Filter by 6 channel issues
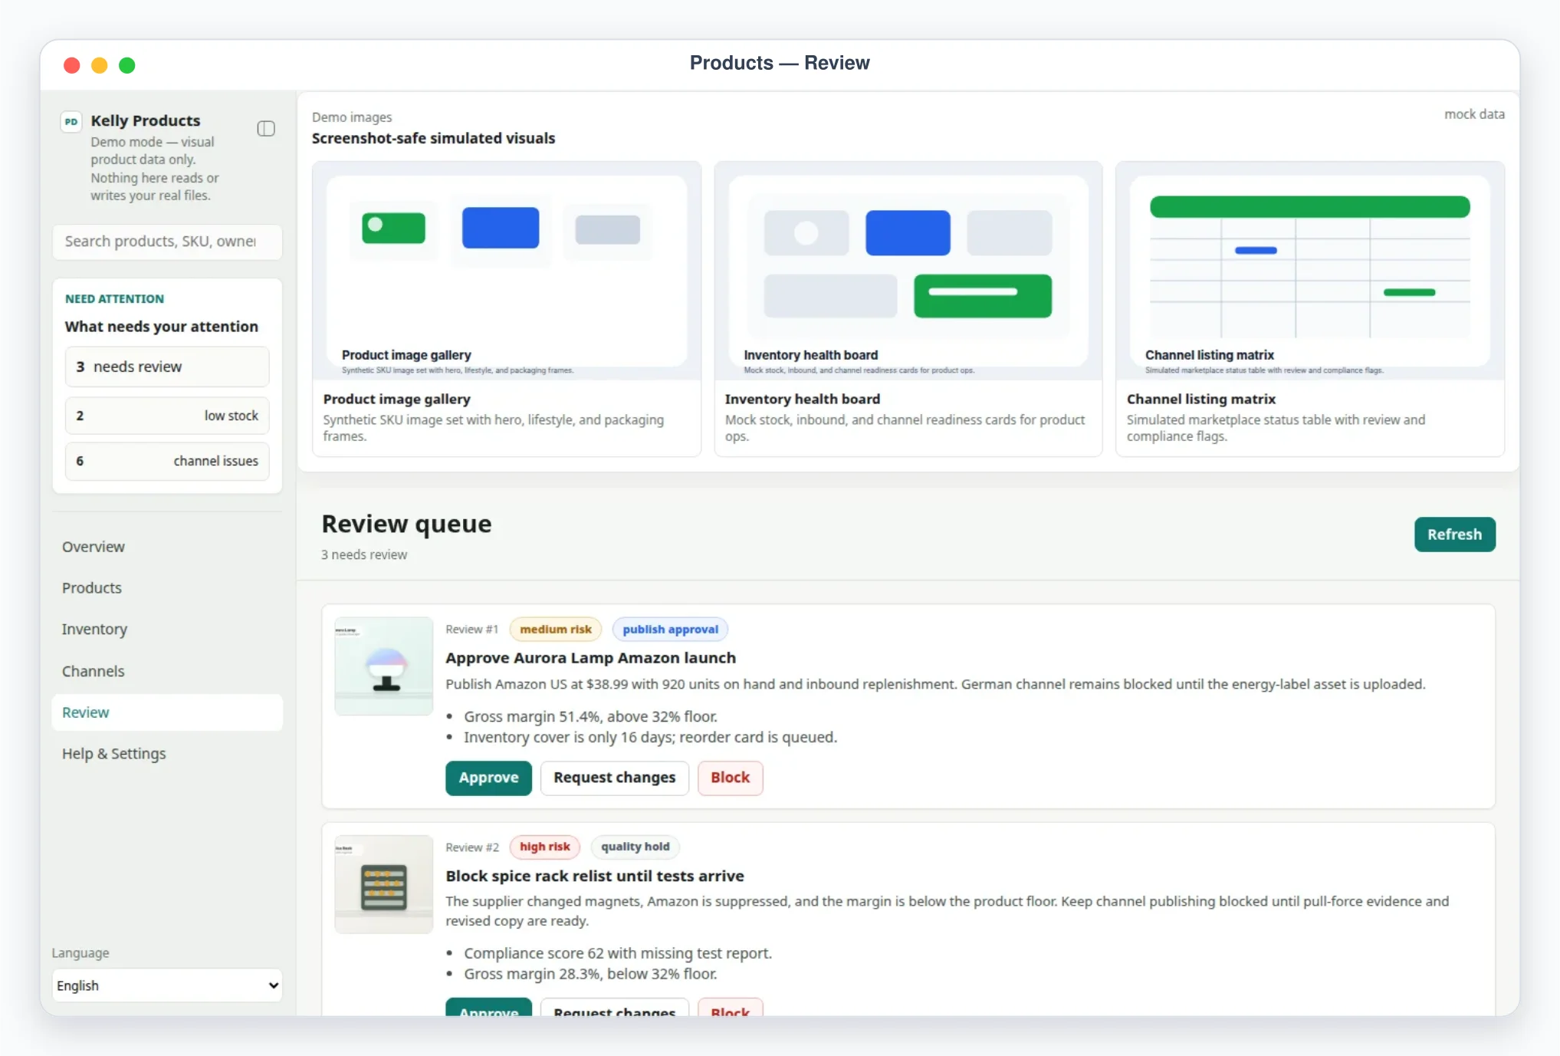Image resolution: width=1560 pixels, height=1056 pixels. point(167,461)
